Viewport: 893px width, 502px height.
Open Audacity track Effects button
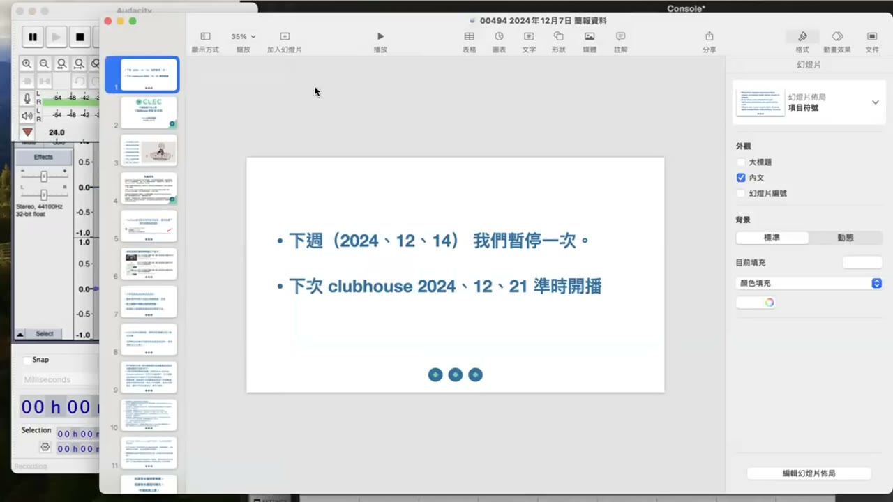click(x=43, y=157)
